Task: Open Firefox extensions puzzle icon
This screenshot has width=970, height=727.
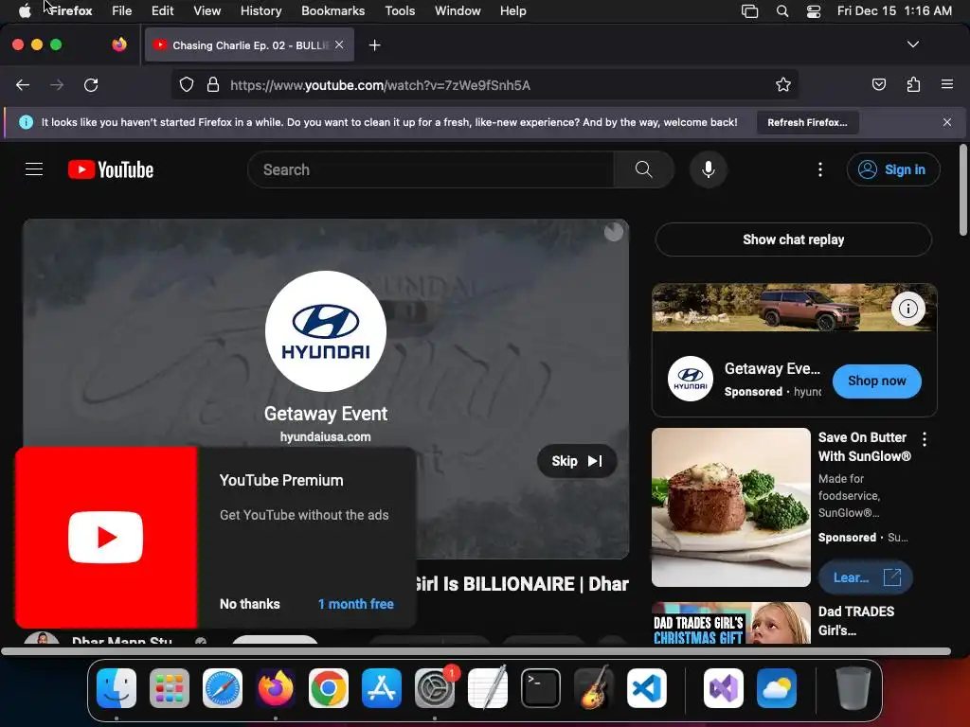Action: click(x=913, y=84)
